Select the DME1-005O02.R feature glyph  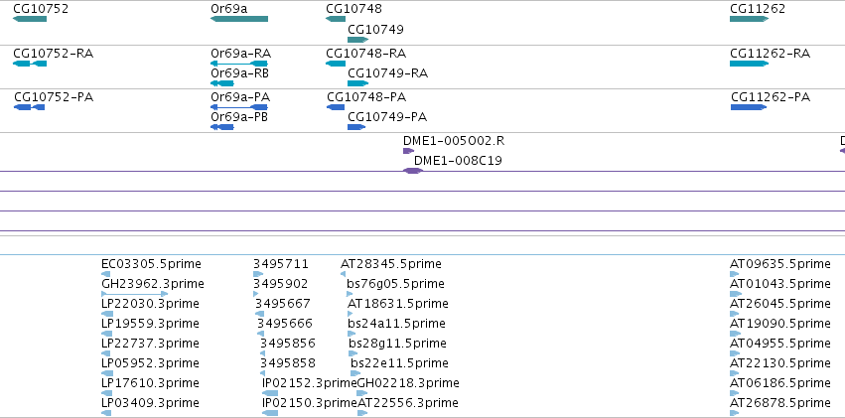(408, 151)
